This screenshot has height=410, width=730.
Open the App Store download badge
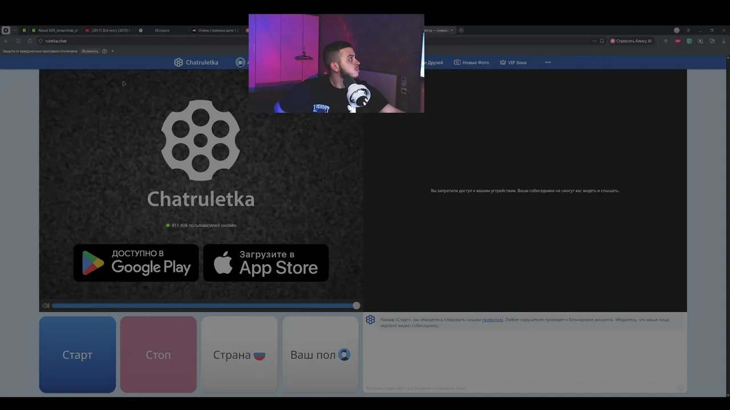tap(266, 263)
